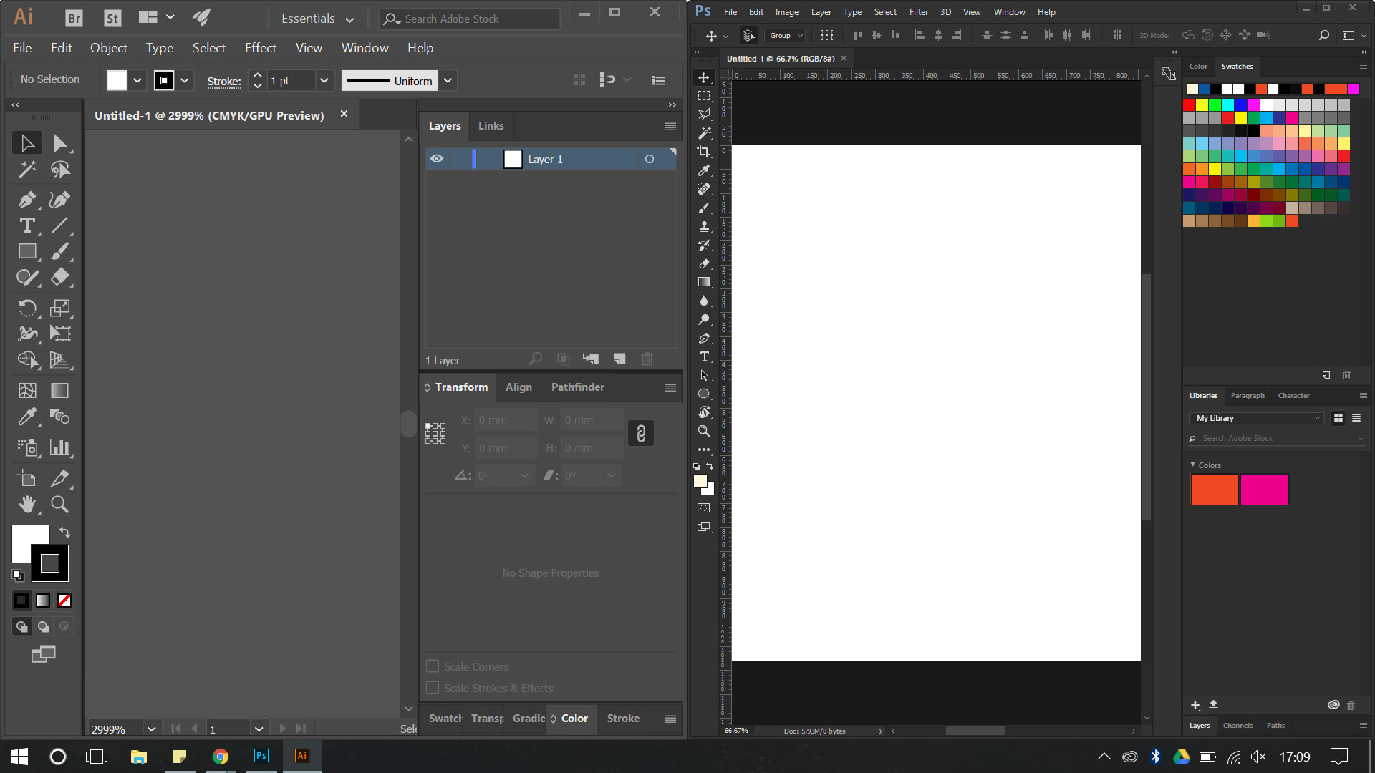Select the Clone Stamp tool in Photoshop
Screen dimensions: 1375x773
click(704, 226)
